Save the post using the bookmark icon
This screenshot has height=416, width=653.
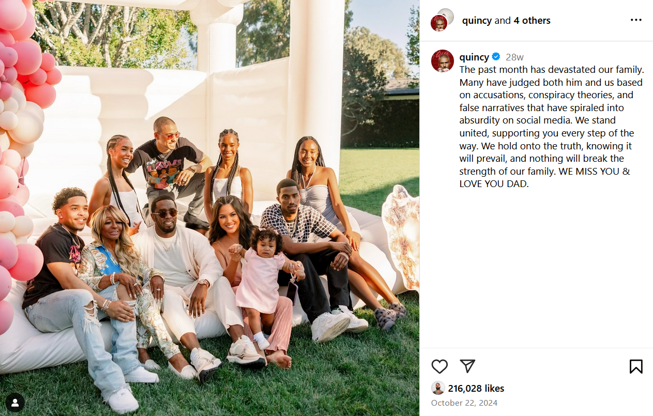pyautogui.click(x=636, y=366)
